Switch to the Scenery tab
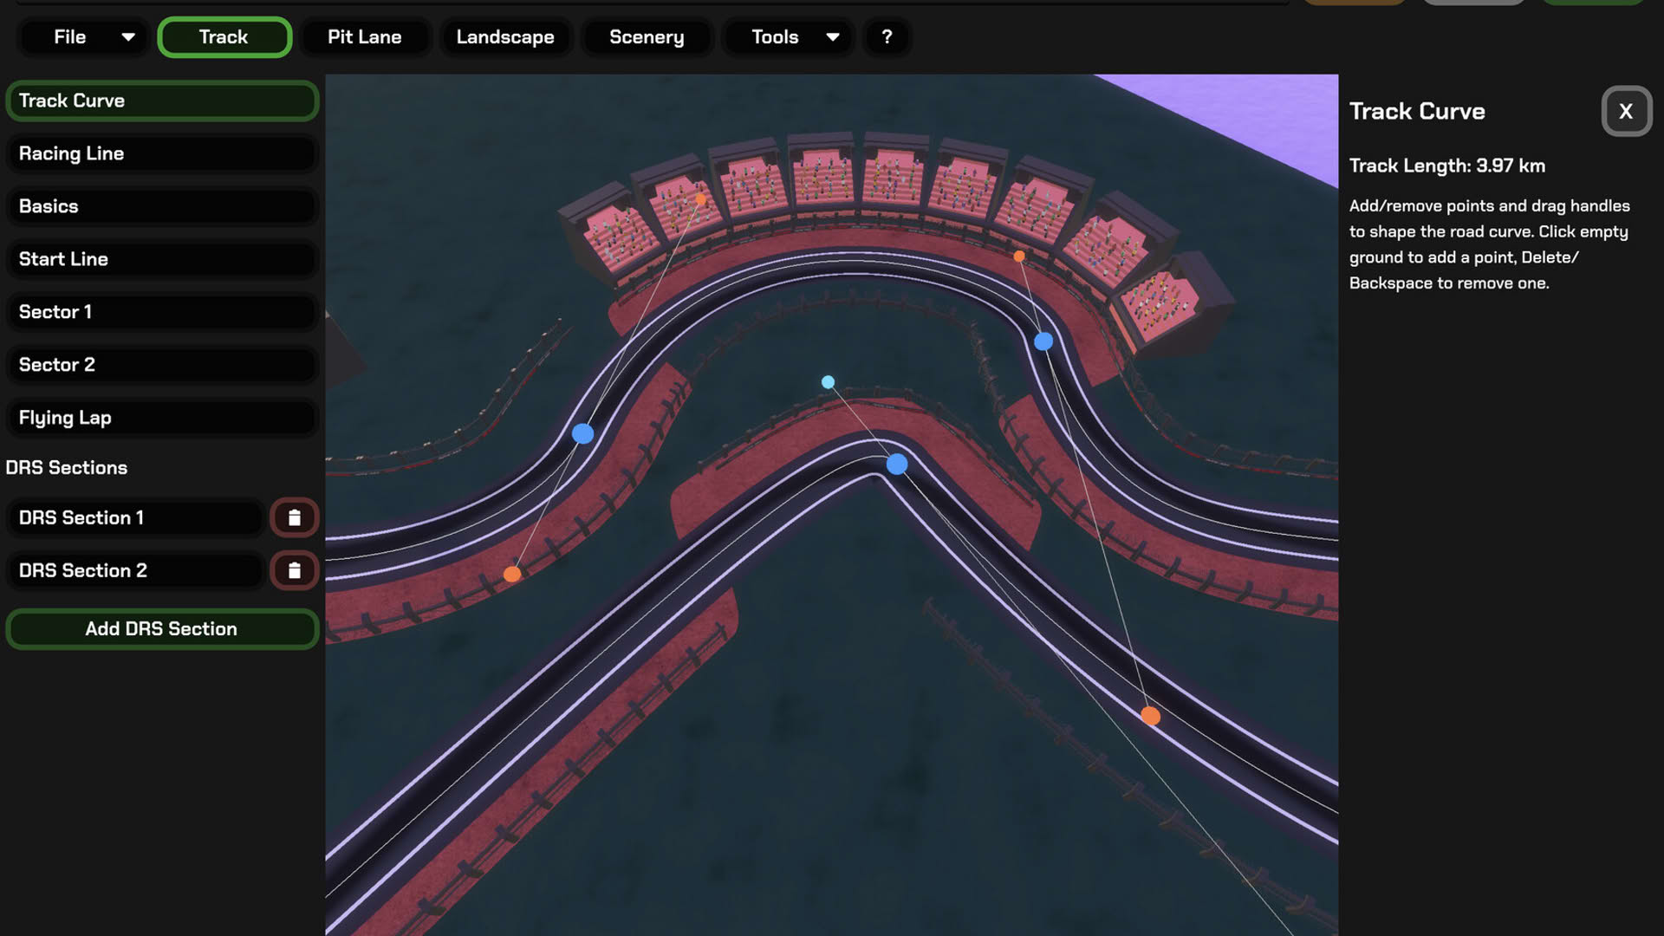Image resolution: width=1664 pixels, height=936 pixels. 647,37
